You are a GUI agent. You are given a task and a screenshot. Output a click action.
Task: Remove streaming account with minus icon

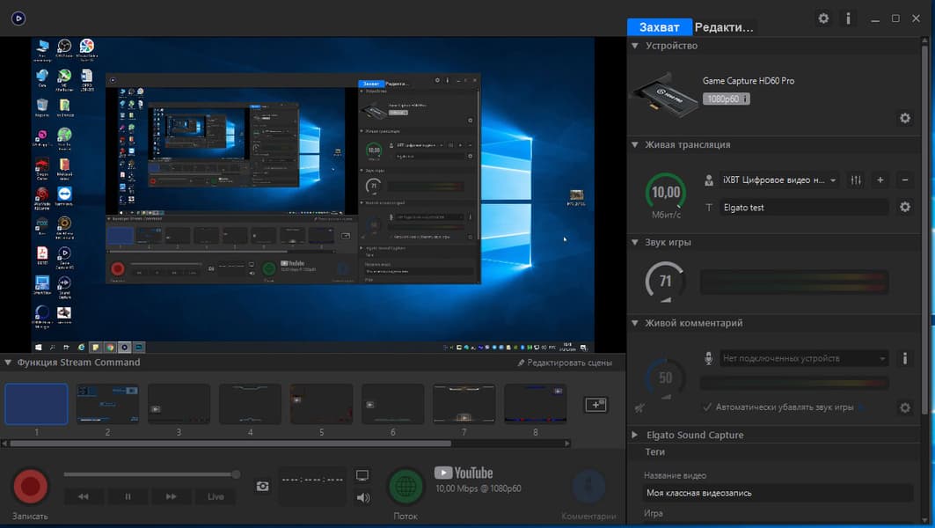coord(904,180)
